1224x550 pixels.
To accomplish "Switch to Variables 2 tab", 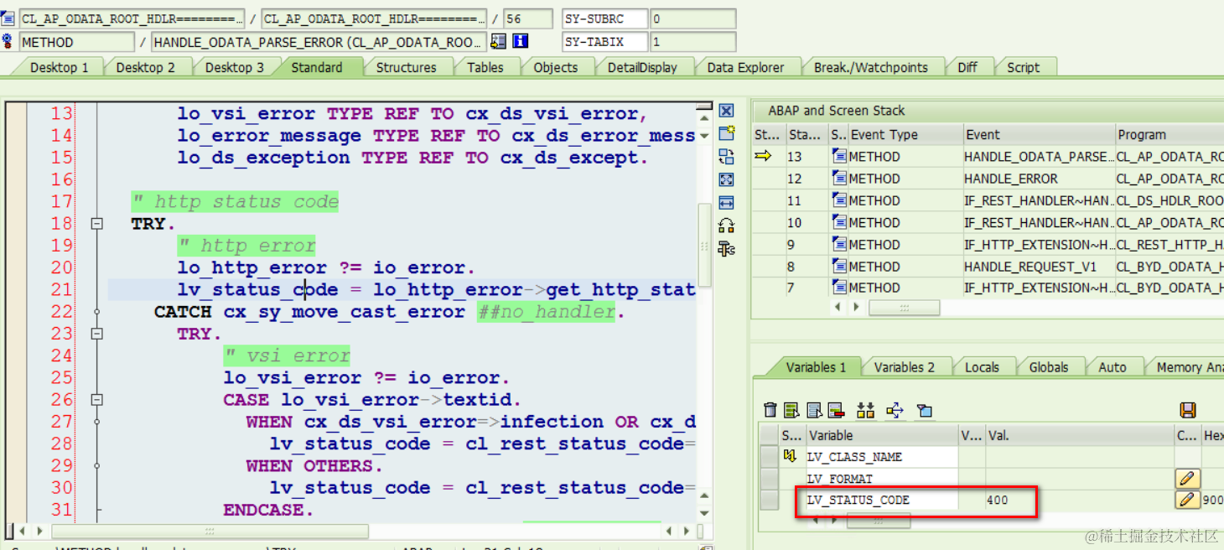I will 904,366.
